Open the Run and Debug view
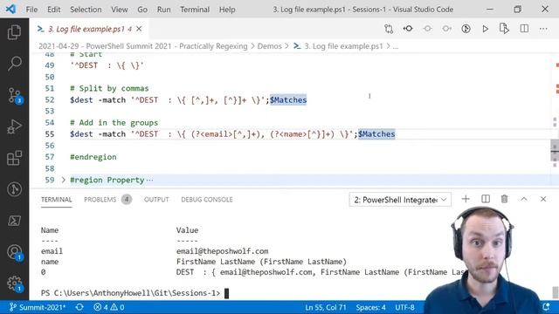 click(x=14, y=126)
